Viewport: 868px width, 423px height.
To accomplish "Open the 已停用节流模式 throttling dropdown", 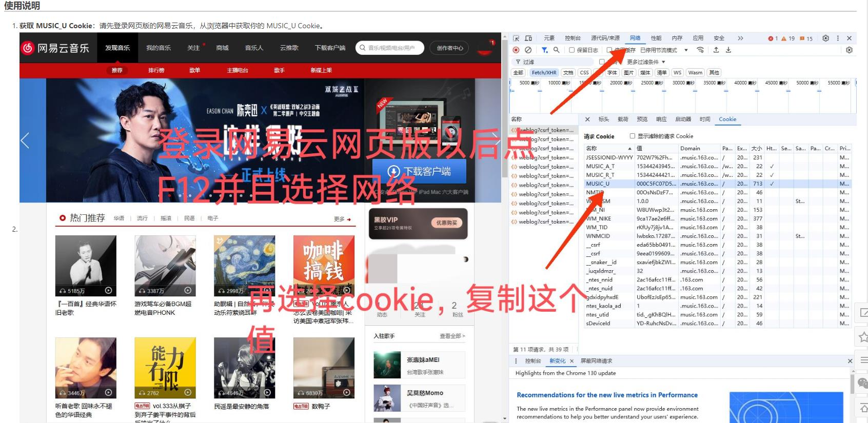I will click(664, 50).
